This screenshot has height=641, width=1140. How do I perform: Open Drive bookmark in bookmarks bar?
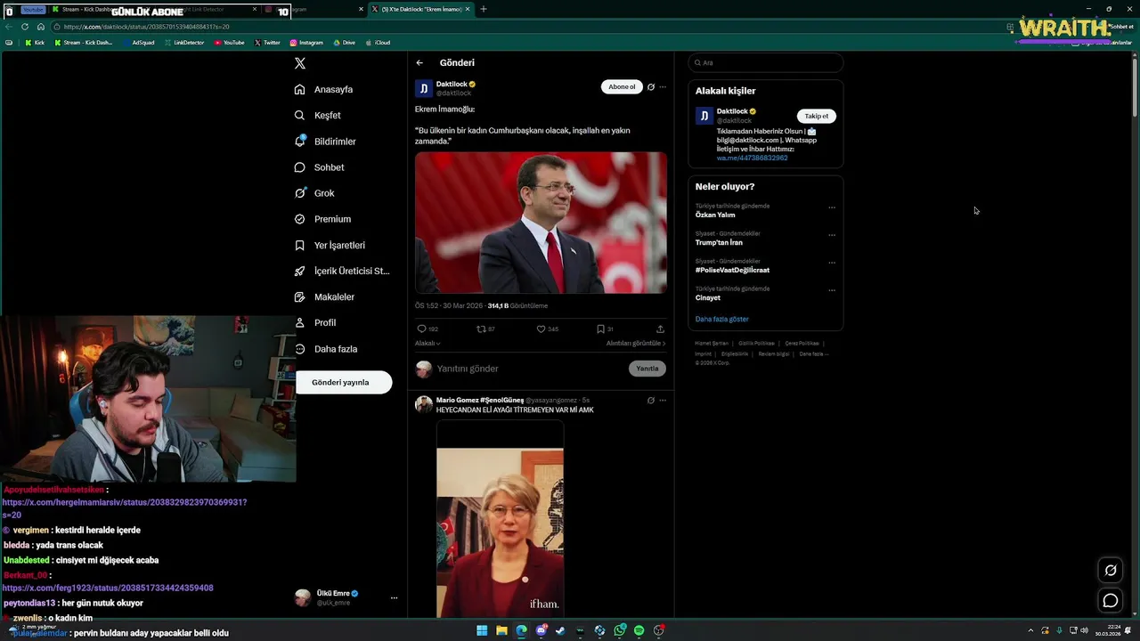click(x=344, y=42)
